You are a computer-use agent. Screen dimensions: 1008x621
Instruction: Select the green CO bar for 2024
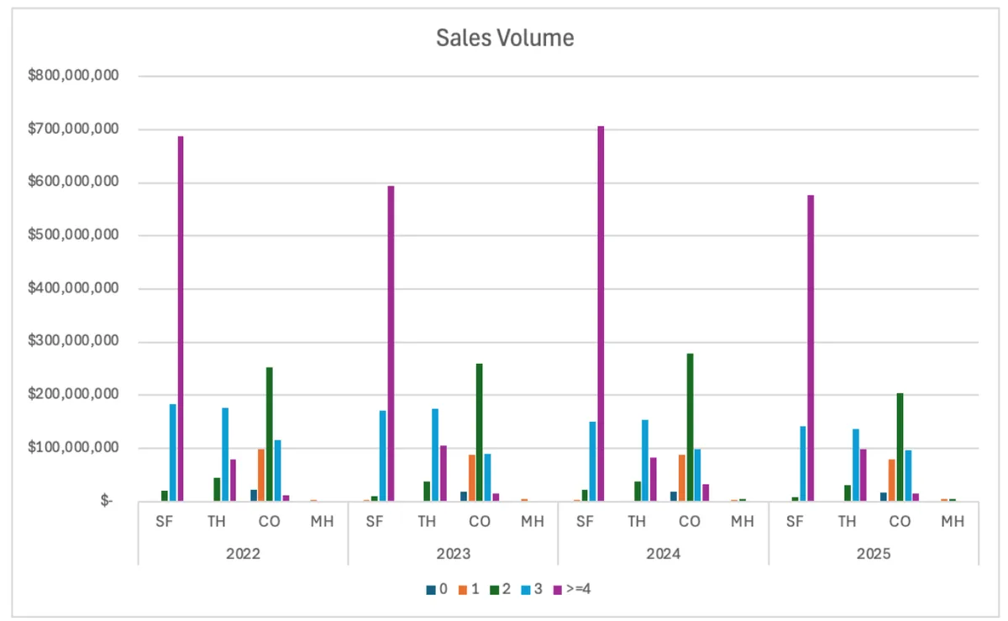pyautogui.click(x=690, y=427)
